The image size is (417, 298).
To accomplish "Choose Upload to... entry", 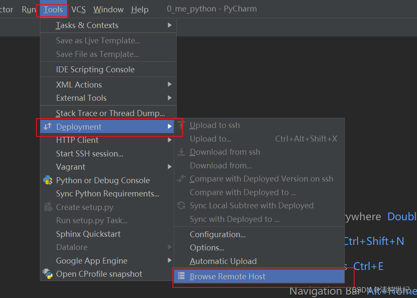I will (x=259, y=139).
